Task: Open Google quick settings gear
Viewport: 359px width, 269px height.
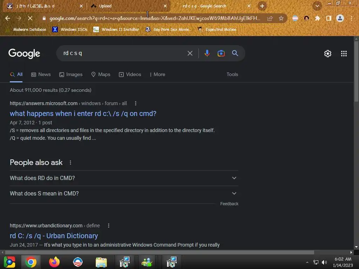Action: click(x=328, y=54)
